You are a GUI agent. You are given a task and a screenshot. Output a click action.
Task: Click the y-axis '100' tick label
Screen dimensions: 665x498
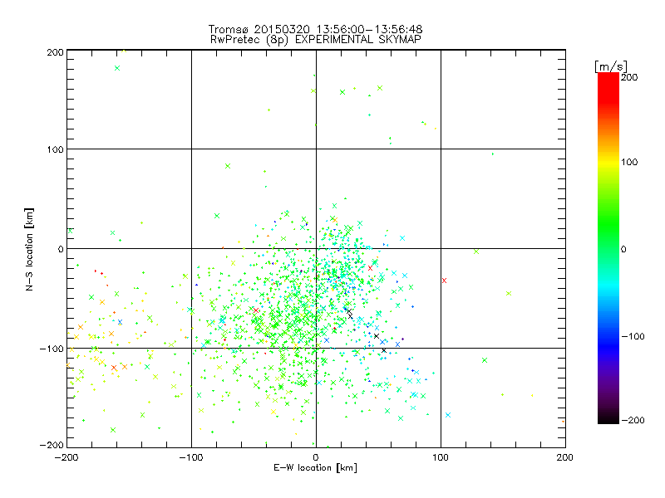(x=55, y=149)
